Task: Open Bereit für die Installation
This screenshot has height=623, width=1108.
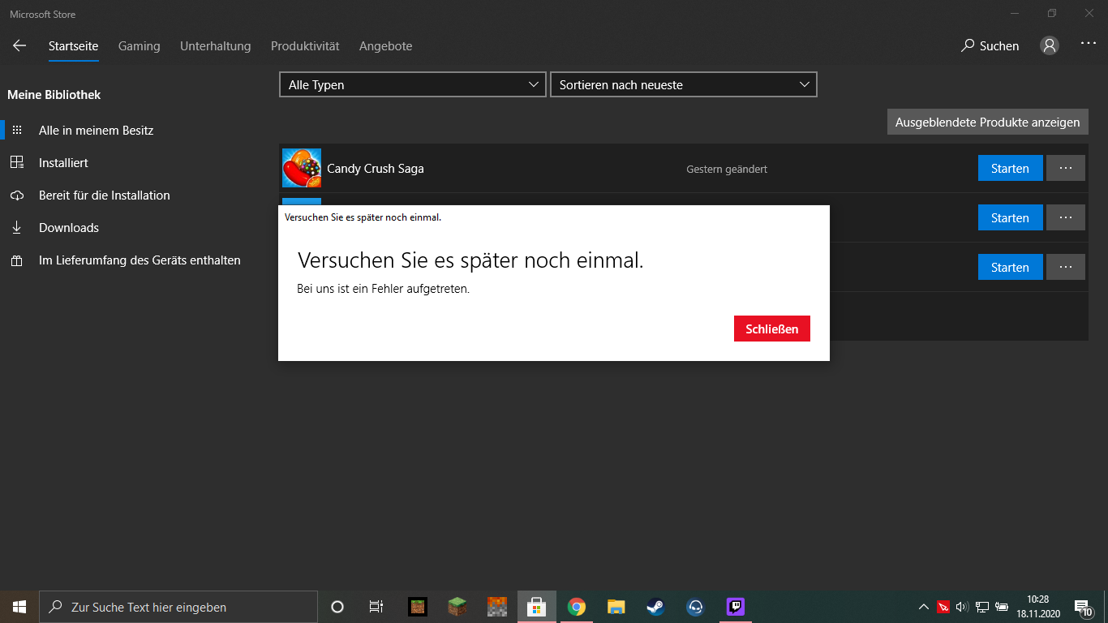Action: coord(105,195)
